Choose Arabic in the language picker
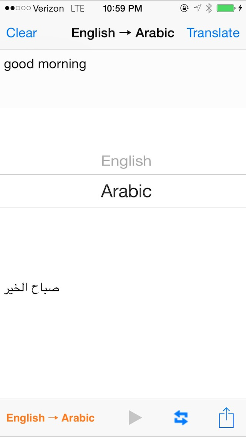The height and width of the screenshot is (437, 246). (126, 191)
